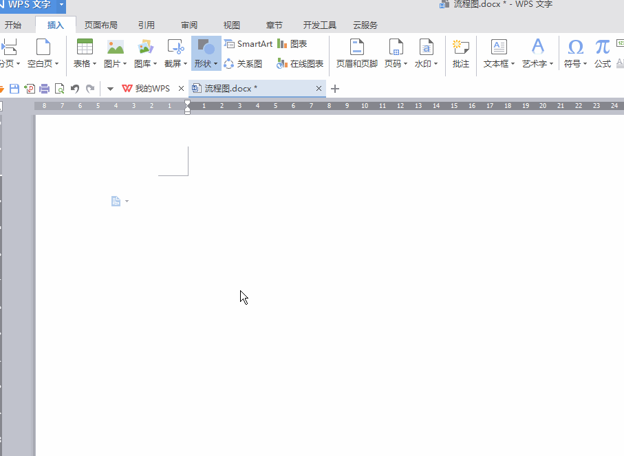Viewport: 624px width, 456px height.
Task: Insert page number (页码)
Action: coord(396,53)
